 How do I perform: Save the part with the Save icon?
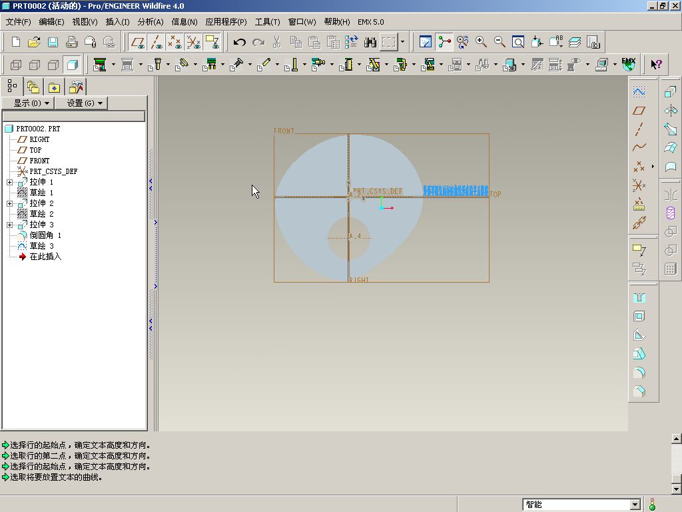[53, 42]
